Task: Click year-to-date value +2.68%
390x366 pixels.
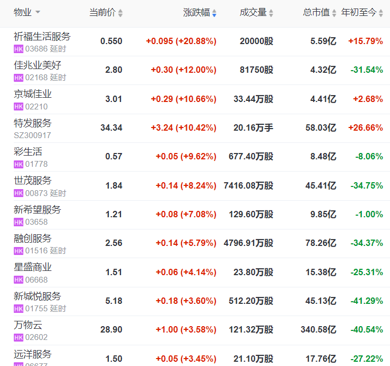Action: pos(368,99)
